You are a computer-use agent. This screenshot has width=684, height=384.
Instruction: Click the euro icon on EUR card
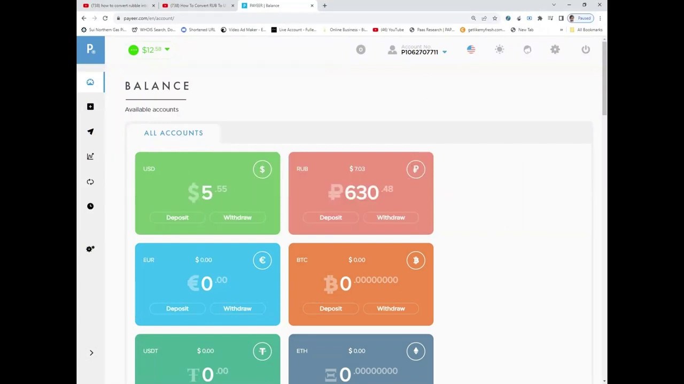click(x=262, y=260)
